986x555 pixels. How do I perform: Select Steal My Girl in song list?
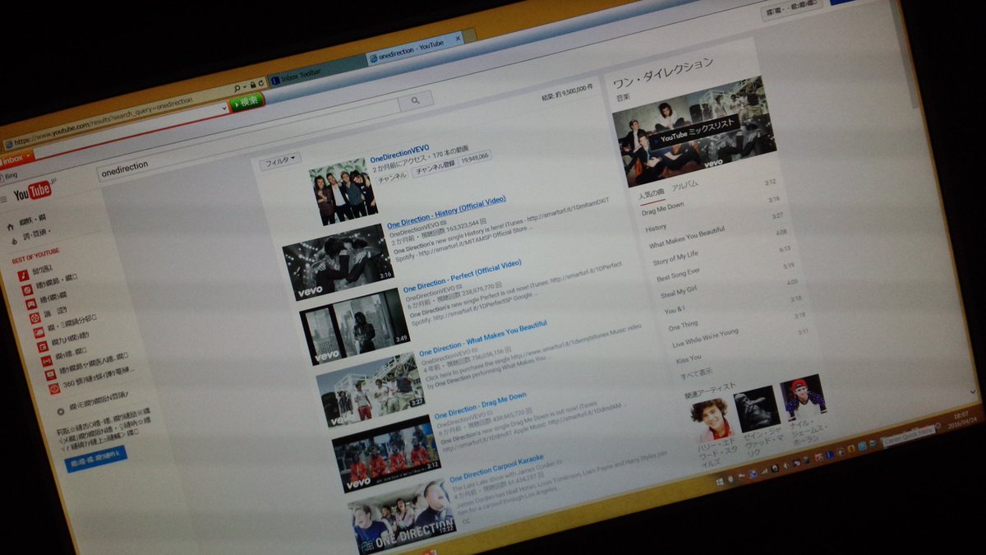(x=680, y=293)
